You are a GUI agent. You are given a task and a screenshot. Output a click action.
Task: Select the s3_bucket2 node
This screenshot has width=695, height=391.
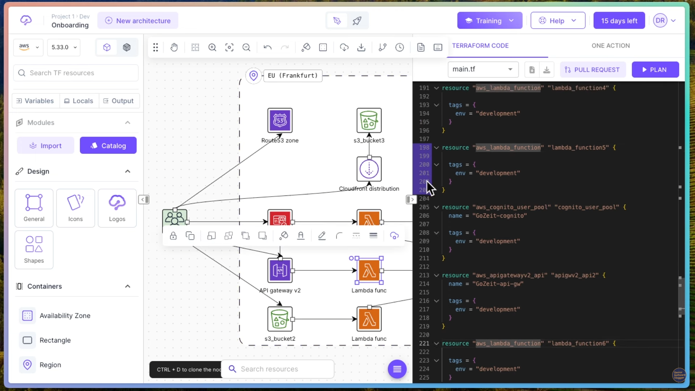pos(280,319)
